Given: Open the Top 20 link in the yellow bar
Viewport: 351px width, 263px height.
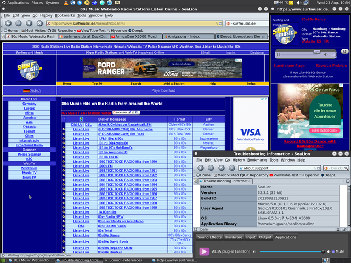Looking at the screenshot, I should 97,84.
